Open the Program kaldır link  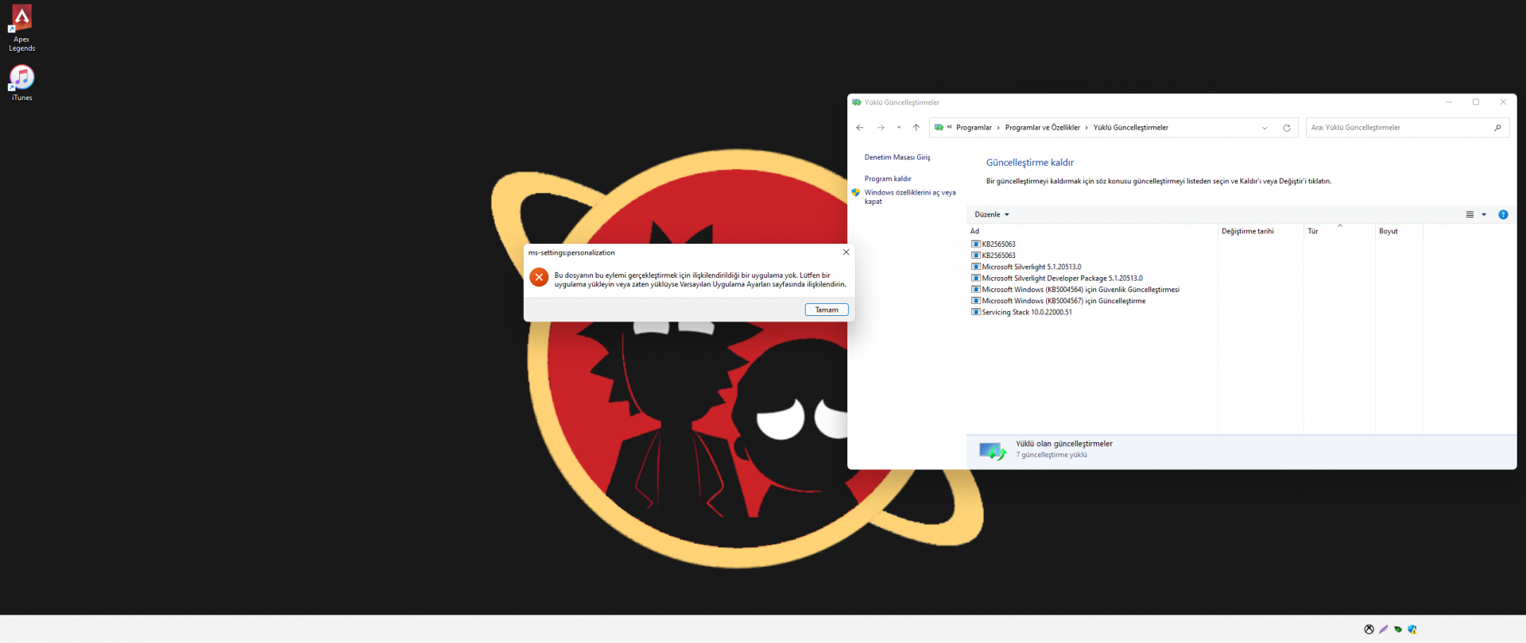click(888, 179)
